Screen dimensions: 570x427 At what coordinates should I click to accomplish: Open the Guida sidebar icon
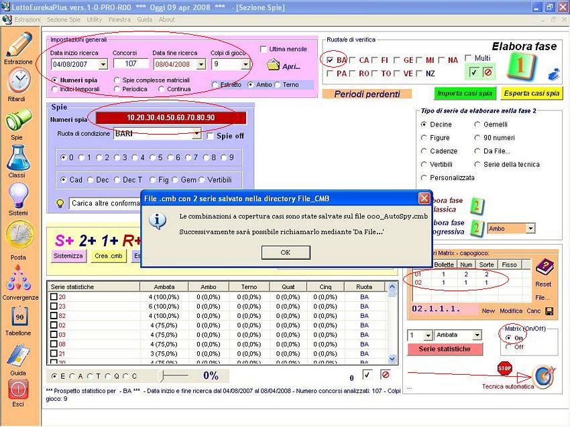(19, 356)
